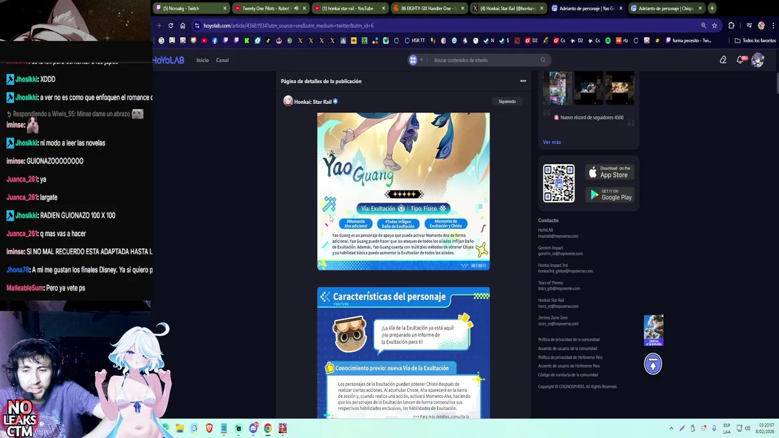The height and width of the screenshot is (438, 779).
Task: Open the post three-dots options menu
Action: tap(523, 81)
